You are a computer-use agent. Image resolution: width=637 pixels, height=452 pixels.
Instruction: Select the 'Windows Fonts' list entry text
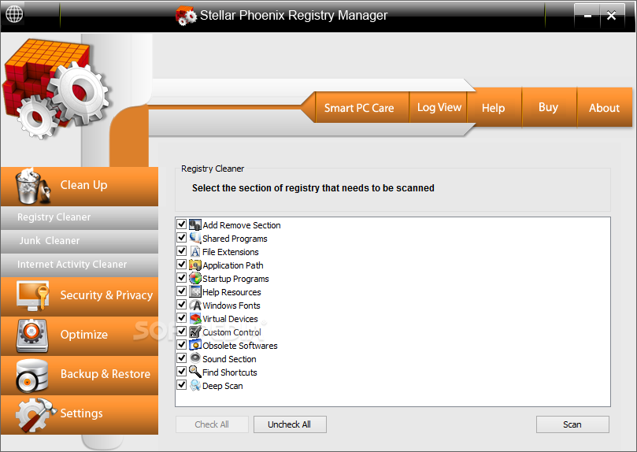click(231, 306)
